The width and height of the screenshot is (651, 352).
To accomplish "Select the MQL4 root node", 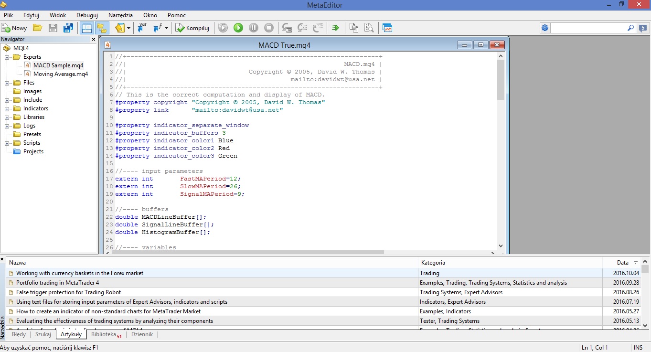I will click(21, 48).
